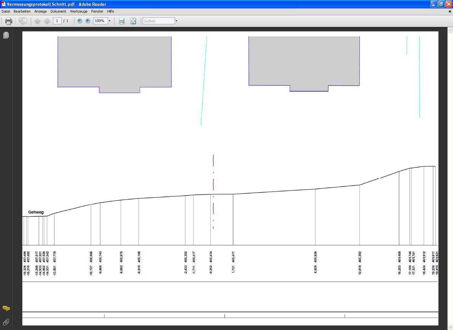
Task: Click the zoom in plus button
Action: click(88, 21)
